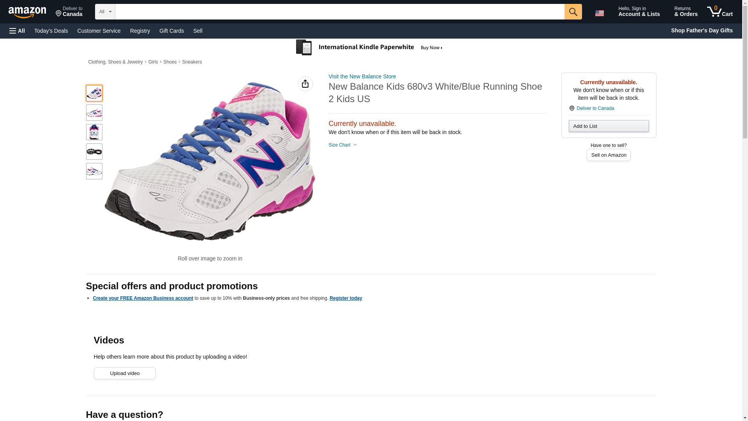Open the All hamburger menu
Screen dimensions: 748x421
pyautogui.click(x=17, y=31)
